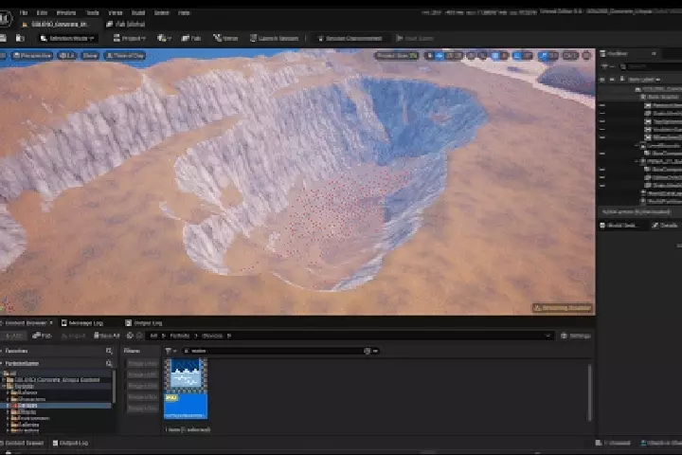Switch to the Output Log tab beside Message Log
The width and height of the screenshot is (682, 455).
pos(144,322)
